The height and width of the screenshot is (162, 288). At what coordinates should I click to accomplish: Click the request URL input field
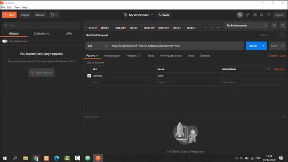(x=176, y=46)
